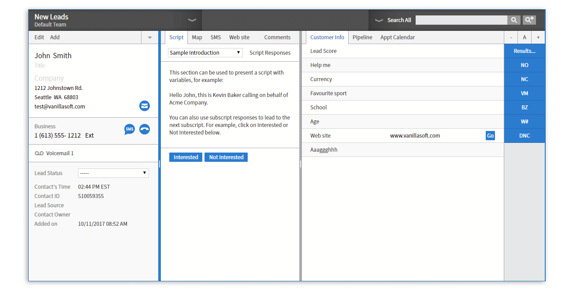
Task: Start a call with the phone icon
Action: click(145, 129)
